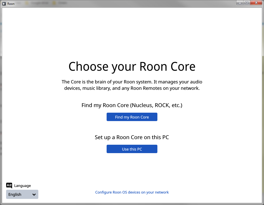
Task: Click the Find my Roon Core button
Action: point(132,117)
